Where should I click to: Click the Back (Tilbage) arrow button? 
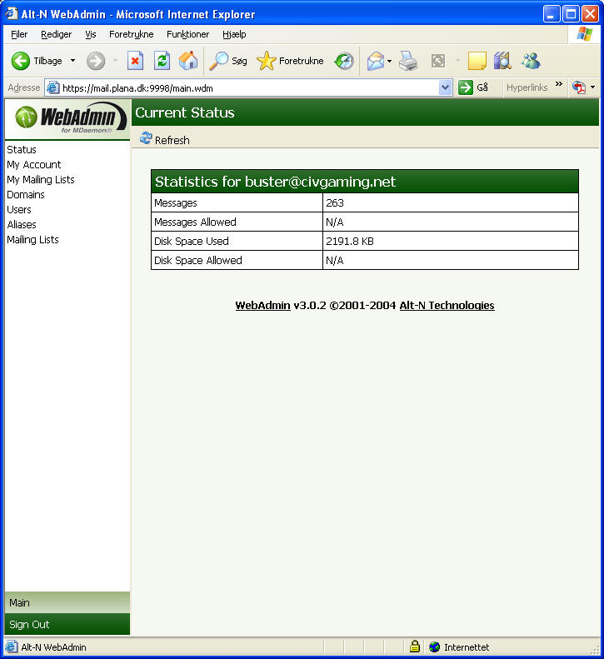coord(22,61)
